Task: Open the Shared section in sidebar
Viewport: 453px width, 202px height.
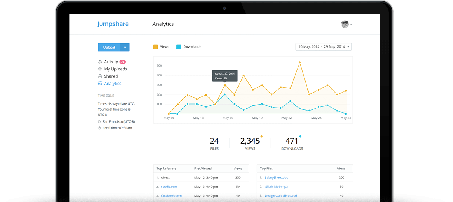Action: pyautogui.click(x=111, y=76)
